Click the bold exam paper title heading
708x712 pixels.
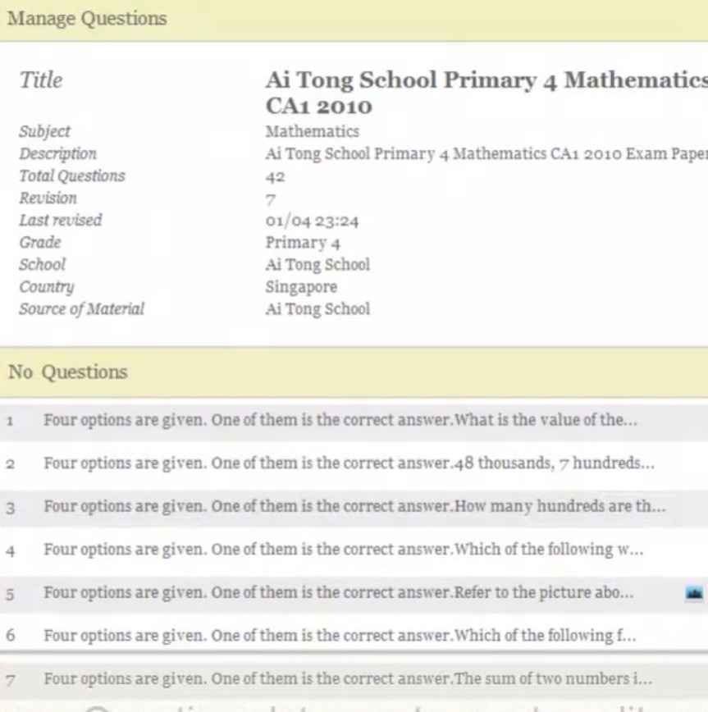point(484,93)
